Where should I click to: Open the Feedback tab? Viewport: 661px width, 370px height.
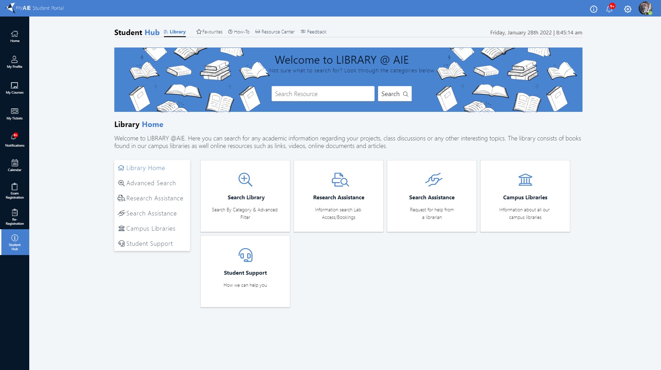click(x=313, y=32)
